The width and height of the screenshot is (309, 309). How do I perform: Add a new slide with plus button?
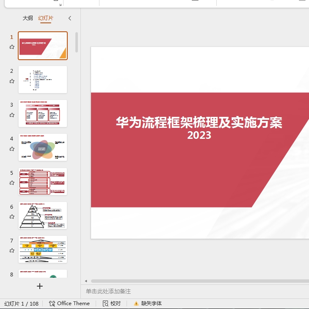[40, 286]
